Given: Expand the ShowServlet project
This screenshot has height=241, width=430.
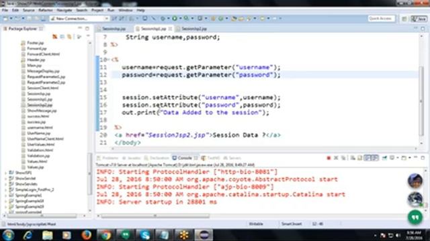Looking at the screenshot, I should (x=6, y=179).
